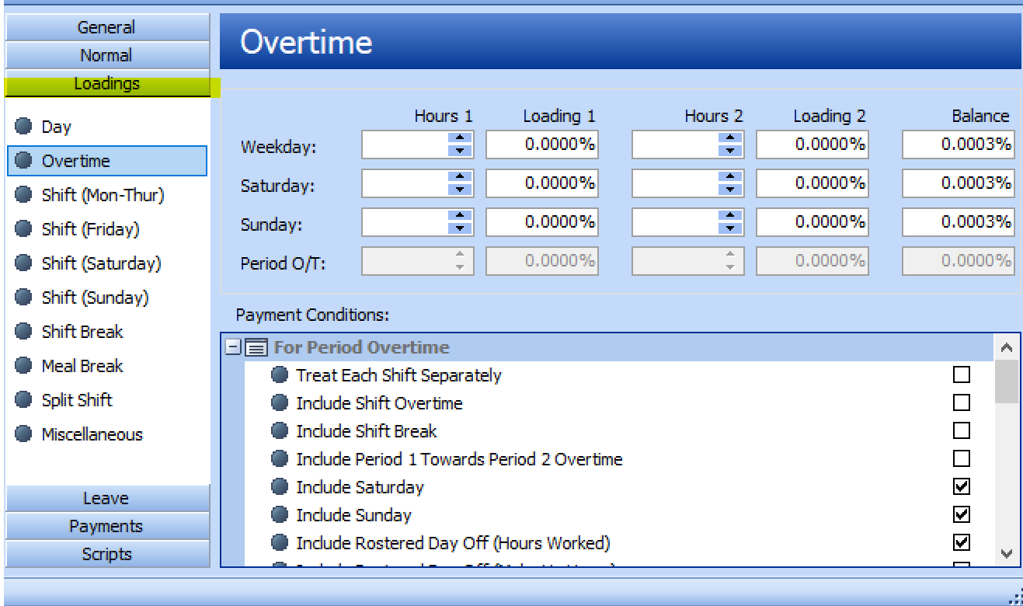Click bullet icon beside Include Period 1 Towards Period 2
The image size is (1023, 606).
280,459
